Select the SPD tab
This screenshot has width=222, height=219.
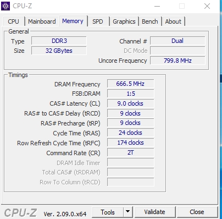[x=98, y=21]
